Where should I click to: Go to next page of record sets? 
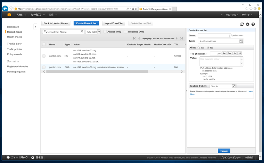point(176,38)
